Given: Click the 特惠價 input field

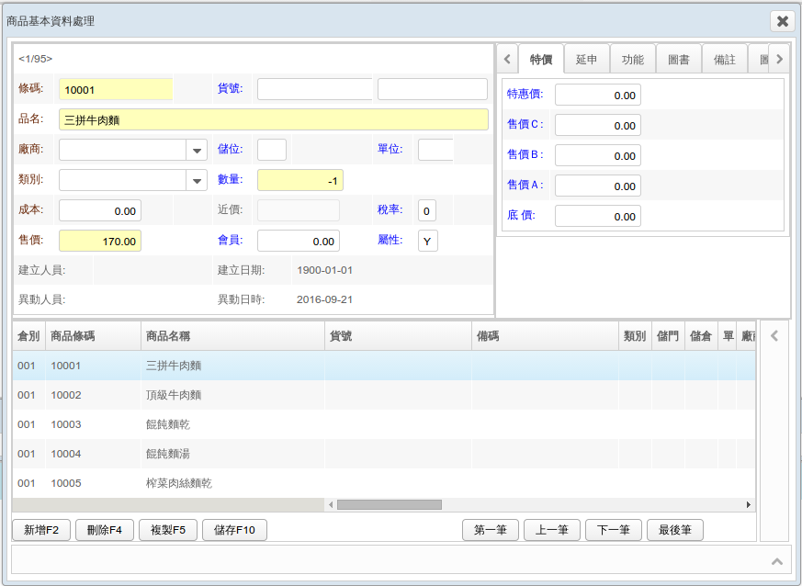Looking at the screenshot, I should point(598,96).
